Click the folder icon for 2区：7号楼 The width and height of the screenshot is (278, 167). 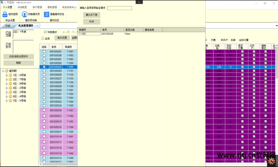pyautogui.click(x=10, y=80)
